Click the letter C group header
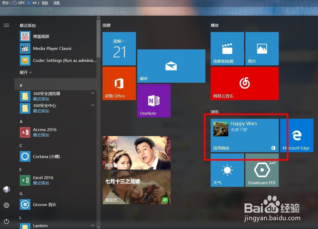Viewport: 318px width, 229px height. pos(21,146)
